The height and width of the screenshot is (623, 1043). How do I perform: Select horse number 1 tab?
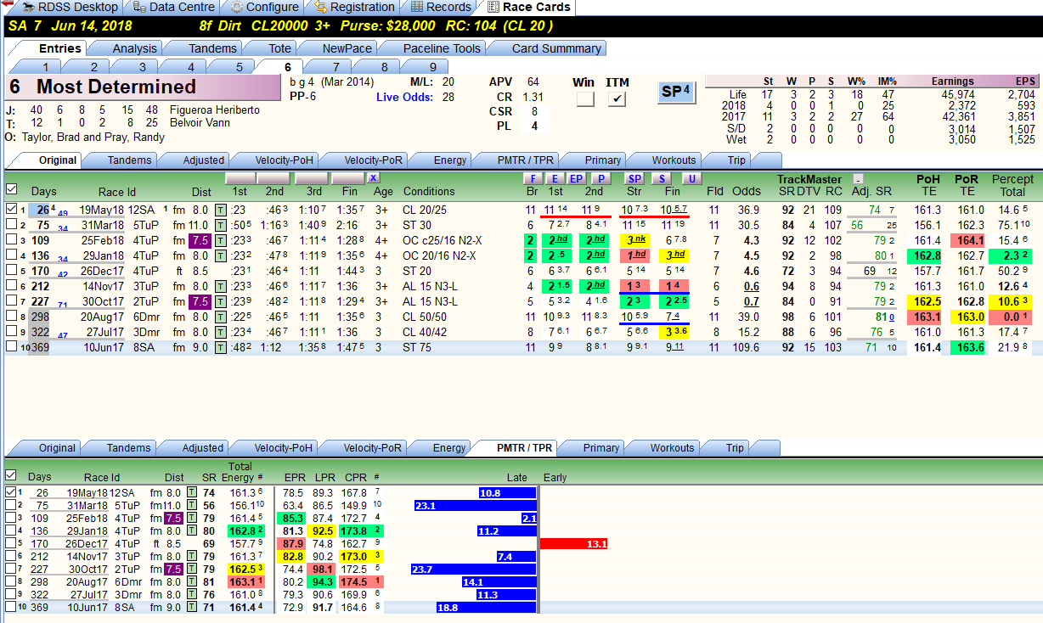tap(46, 67)
